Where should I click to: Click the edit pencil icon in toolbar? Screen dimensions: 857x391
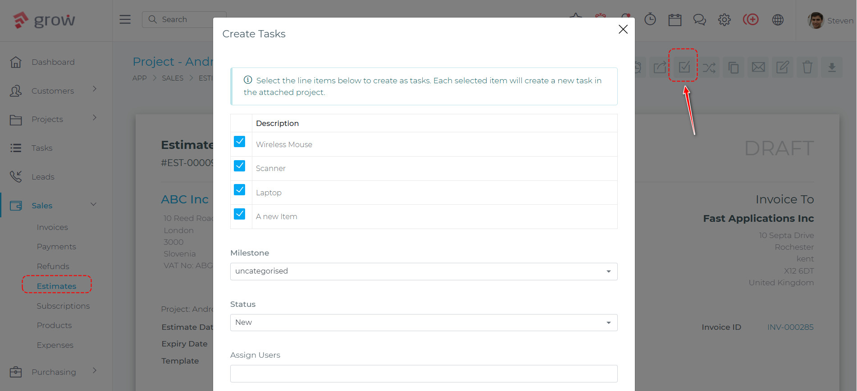pos(783,67)
